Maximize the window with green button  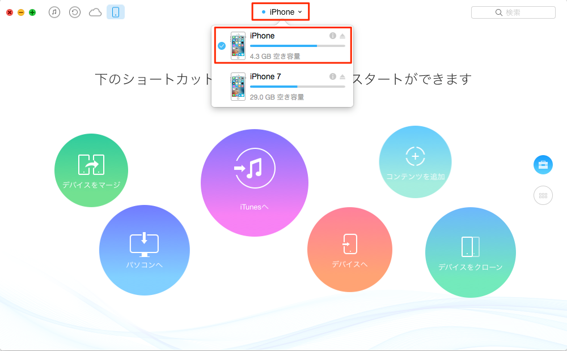click(32, 12)
